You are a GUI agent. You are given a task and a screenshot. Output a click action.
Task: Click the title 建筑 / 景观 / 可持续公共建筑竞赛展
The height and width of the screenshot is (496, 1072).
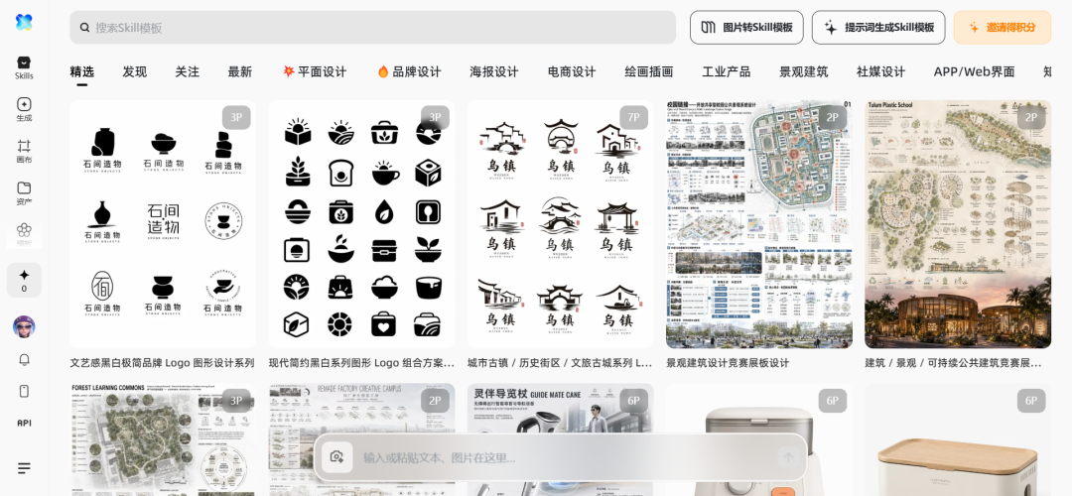pos(953,363)
